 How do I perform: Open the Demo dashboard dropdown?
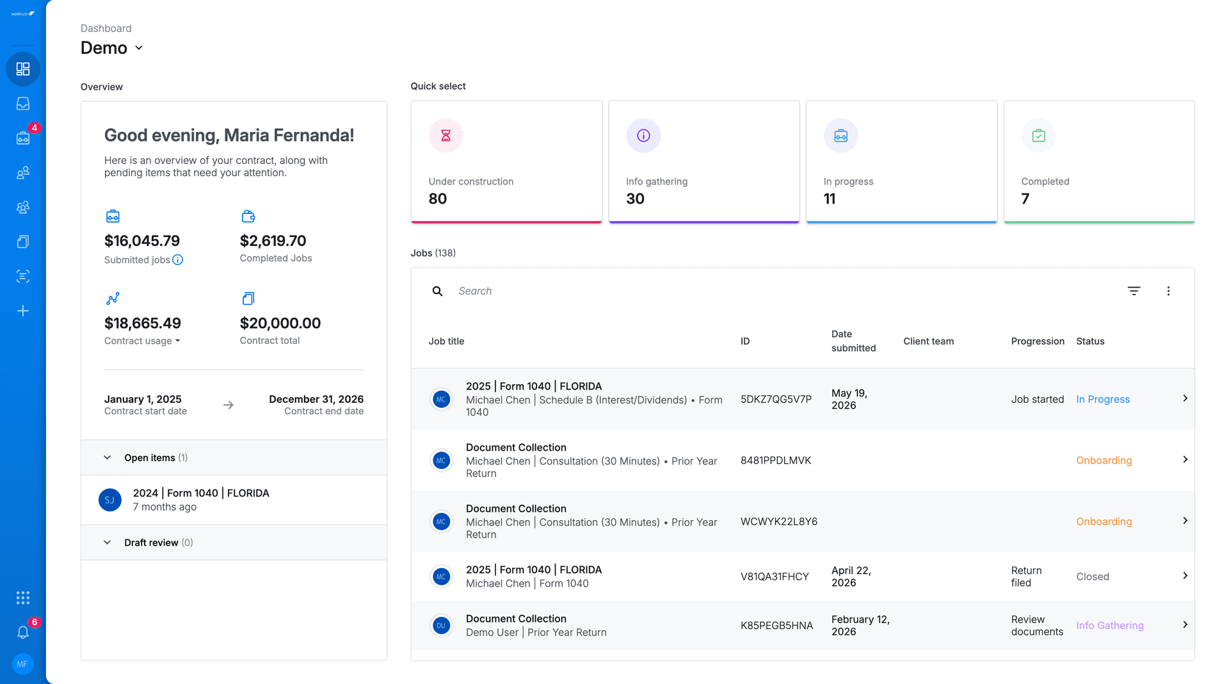112,48
